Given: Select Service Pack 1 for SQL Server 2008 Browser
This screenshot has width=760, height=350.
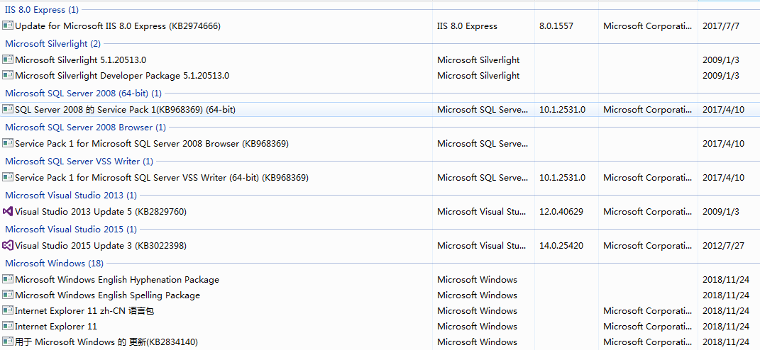Looking at the screenshot, I should (152, 144).
